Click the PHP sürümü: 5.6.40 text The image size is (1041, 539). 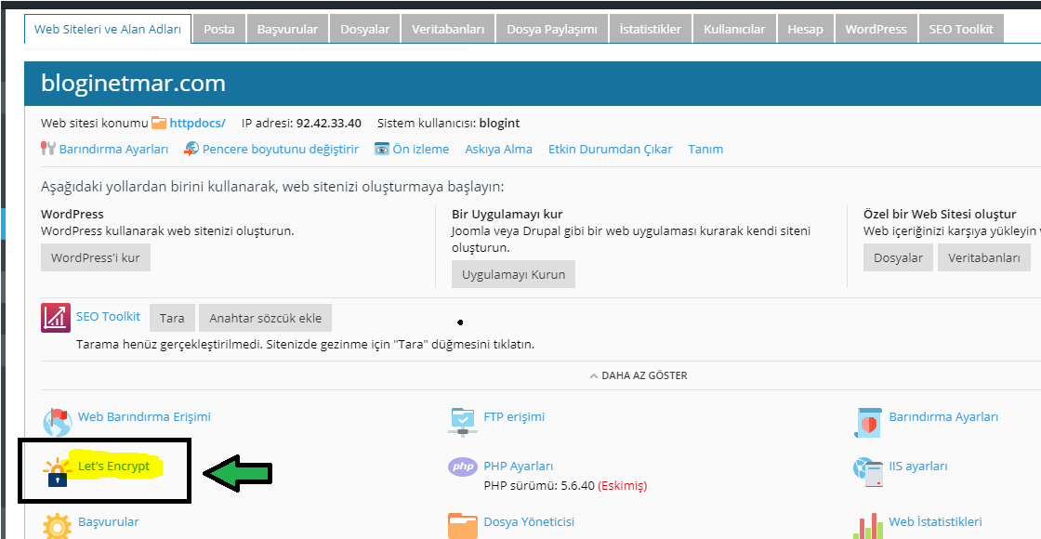click(539, 486)
